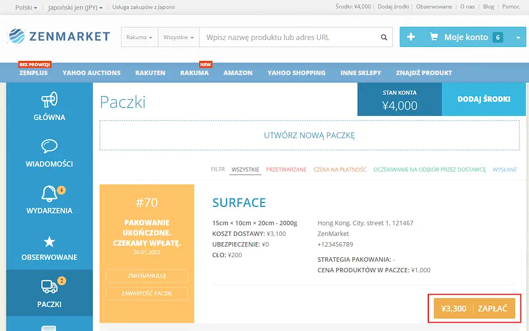The width and height of the screenshot is (529, 331).
Task: Open ZNAJDŹ PRODUKT in the navigation bar
Action: 424,73
